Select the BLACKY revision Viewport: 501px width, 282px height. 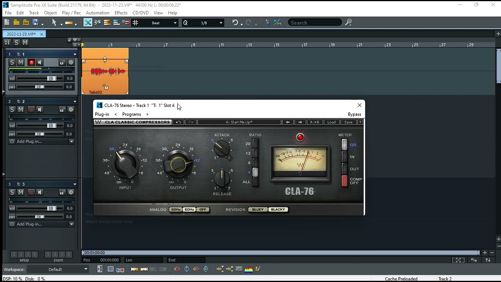pyautogui.click(x=278, y=210)
